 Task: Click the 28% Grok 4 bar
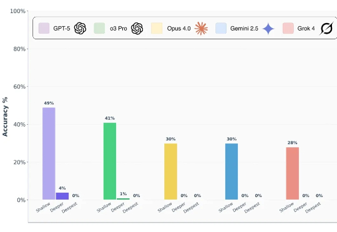pos(293,173)
